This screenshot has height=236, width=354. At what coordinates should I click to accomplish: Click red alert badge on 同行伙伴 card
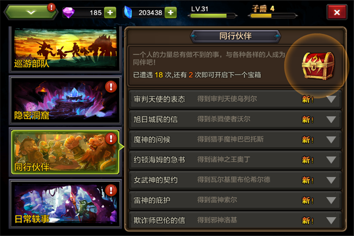111,139
